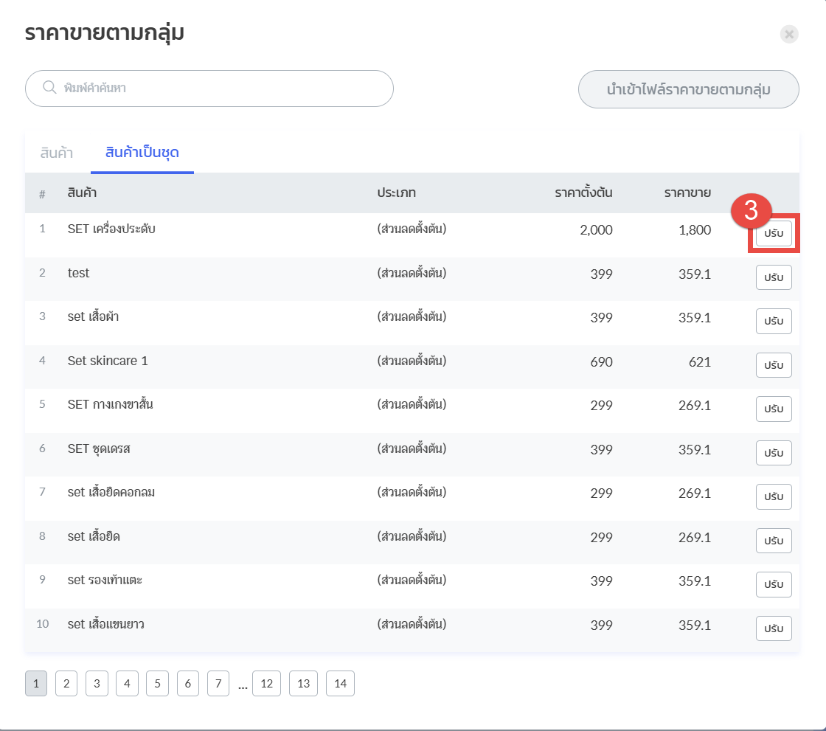Screen dimensions: 826x731
Task: Select the สินค้าเป็นชุด tab
Action: tap(142, 153)
